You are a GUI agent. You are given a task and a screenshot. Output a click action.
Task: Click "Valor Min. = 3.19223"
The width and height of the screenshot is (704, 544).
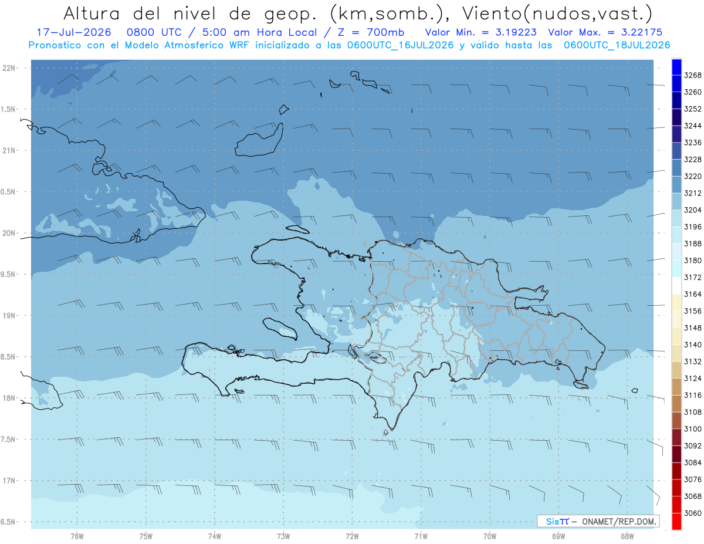[x=480, y=32]
